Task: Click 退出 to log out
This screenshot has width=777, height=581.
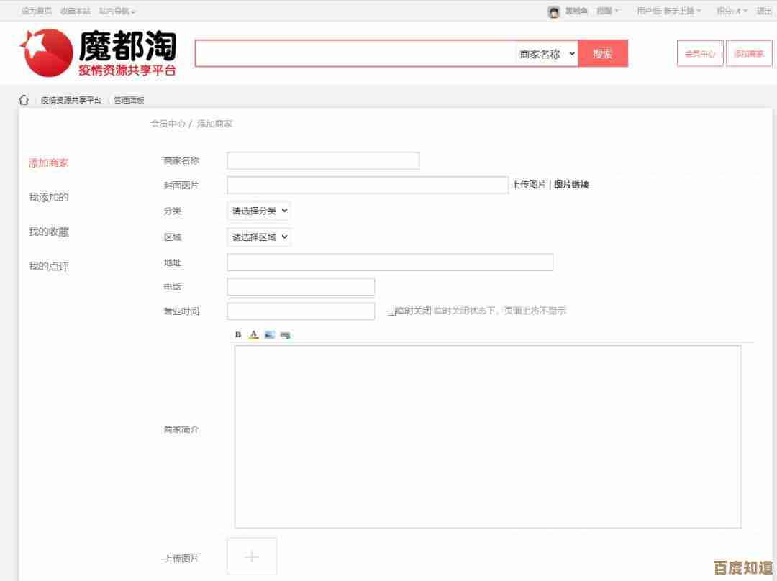Action: coord(763,10)
